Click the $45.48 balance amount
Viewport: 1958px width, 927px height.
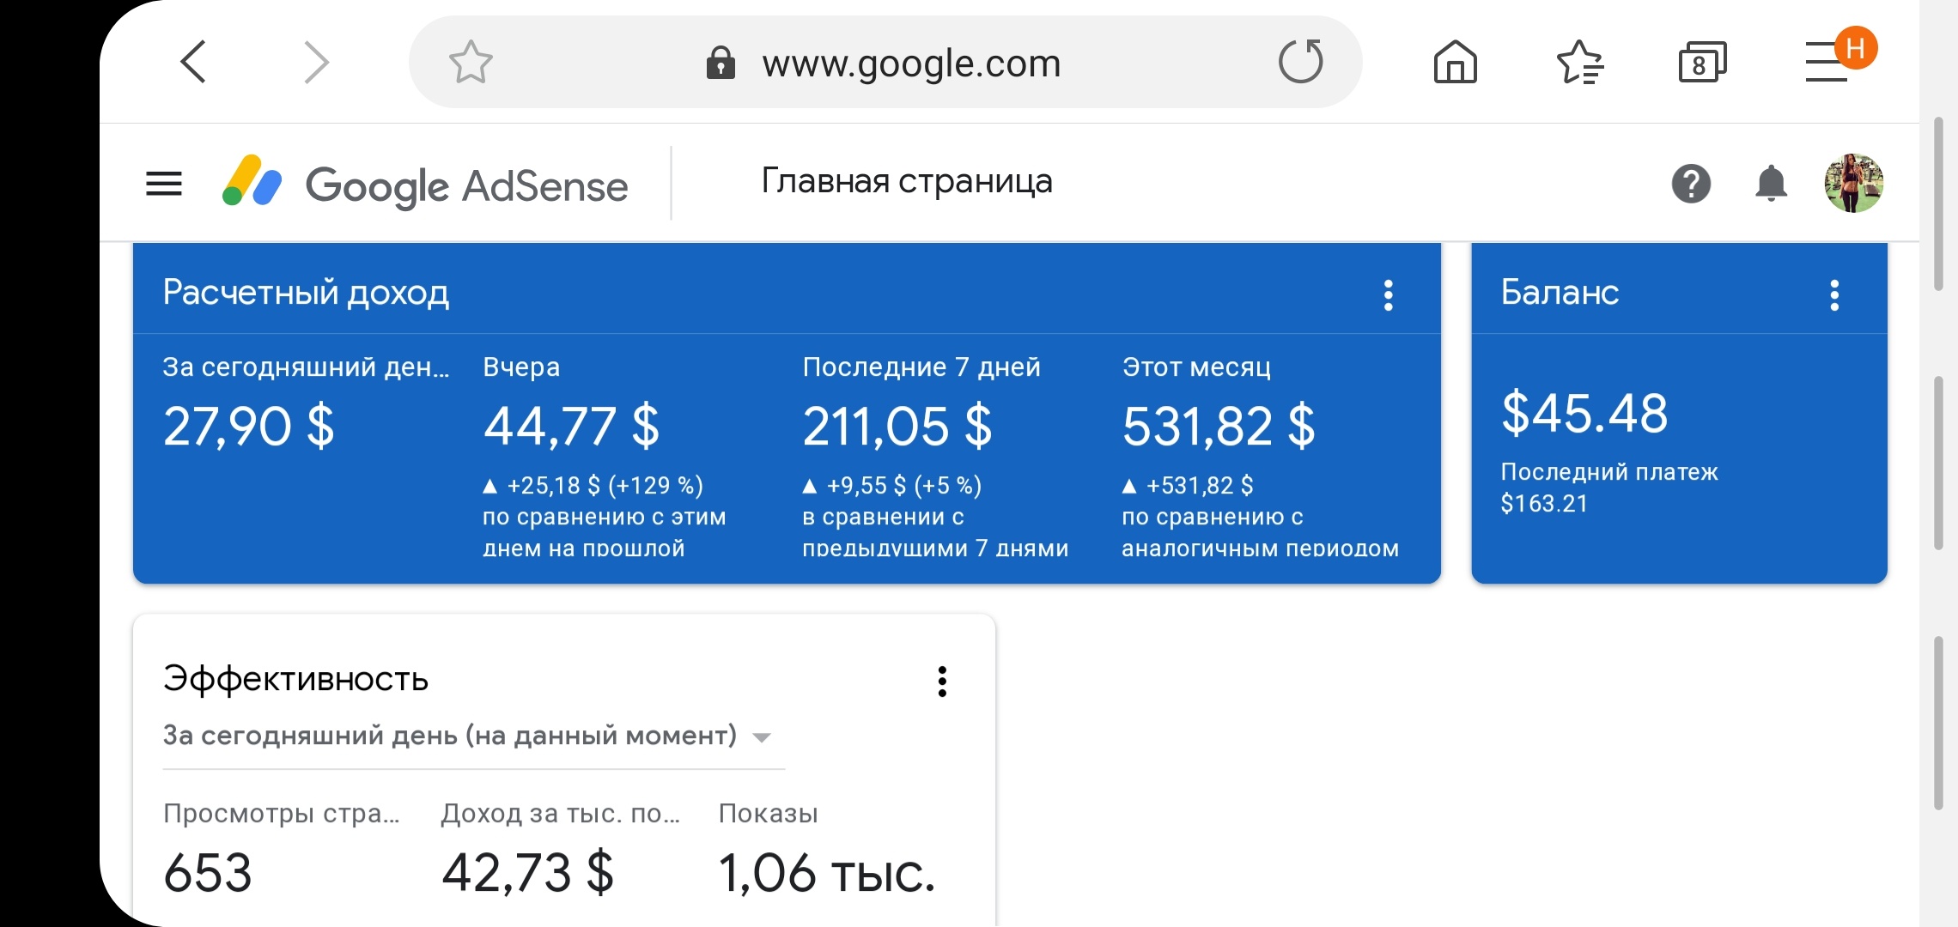[x=1584, y=413]
